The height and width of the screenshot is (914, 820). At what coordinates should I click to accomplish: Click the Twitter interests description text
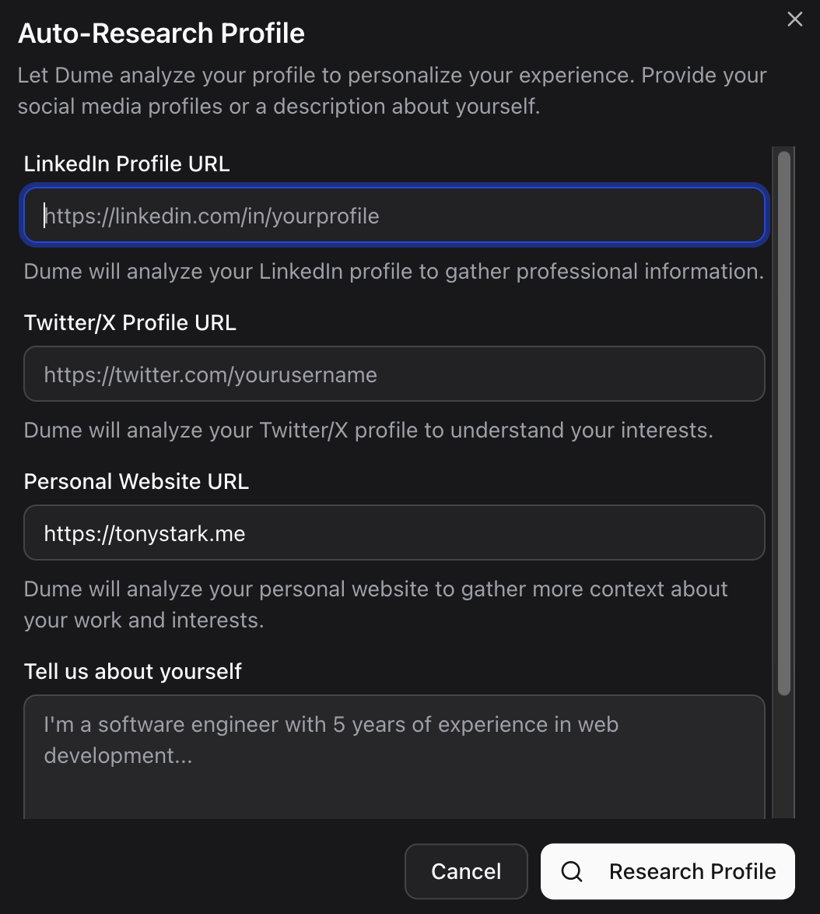pyautogui.click(x=369, y=430)
